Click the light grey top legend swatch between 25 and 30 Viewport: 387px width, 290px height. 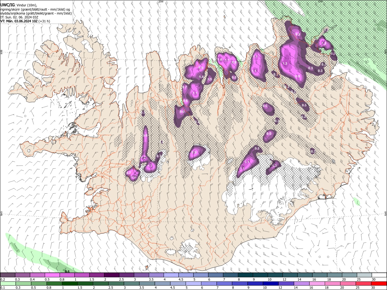365,275
